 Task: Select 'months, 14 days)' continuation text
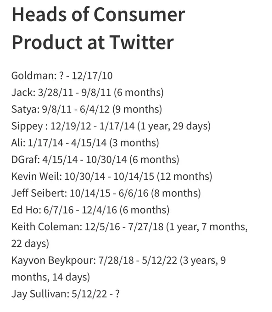[50, 277]
